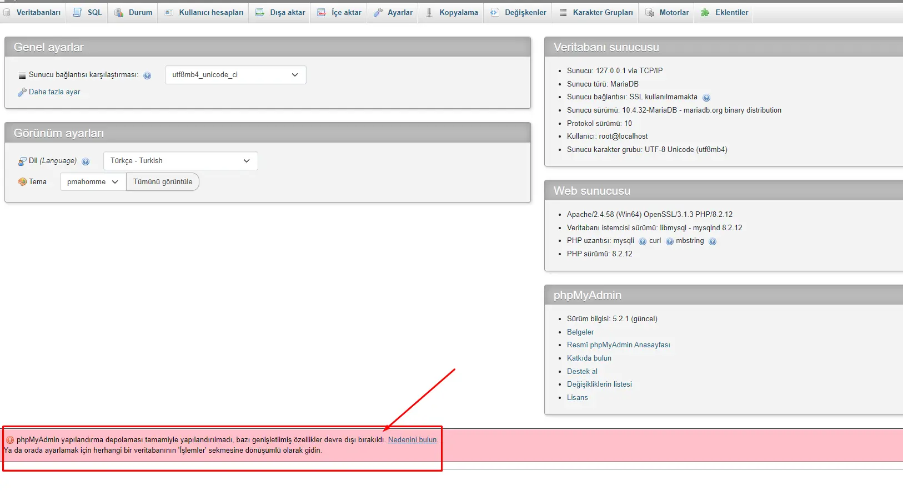This screenshot has height=491, width=903.
Task: Open help icon after mysqli extension
Action: [643, 241]
